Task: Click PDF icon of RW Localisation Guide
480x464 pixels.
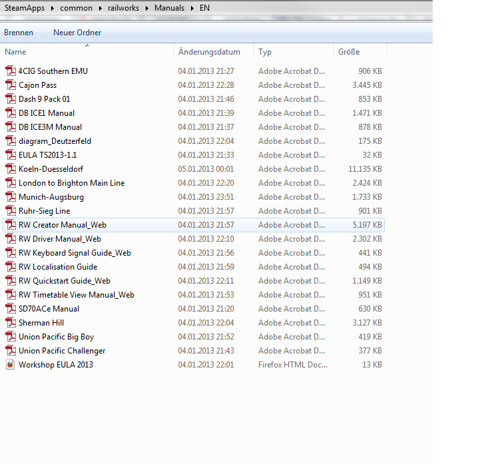Action: (11, 267)
